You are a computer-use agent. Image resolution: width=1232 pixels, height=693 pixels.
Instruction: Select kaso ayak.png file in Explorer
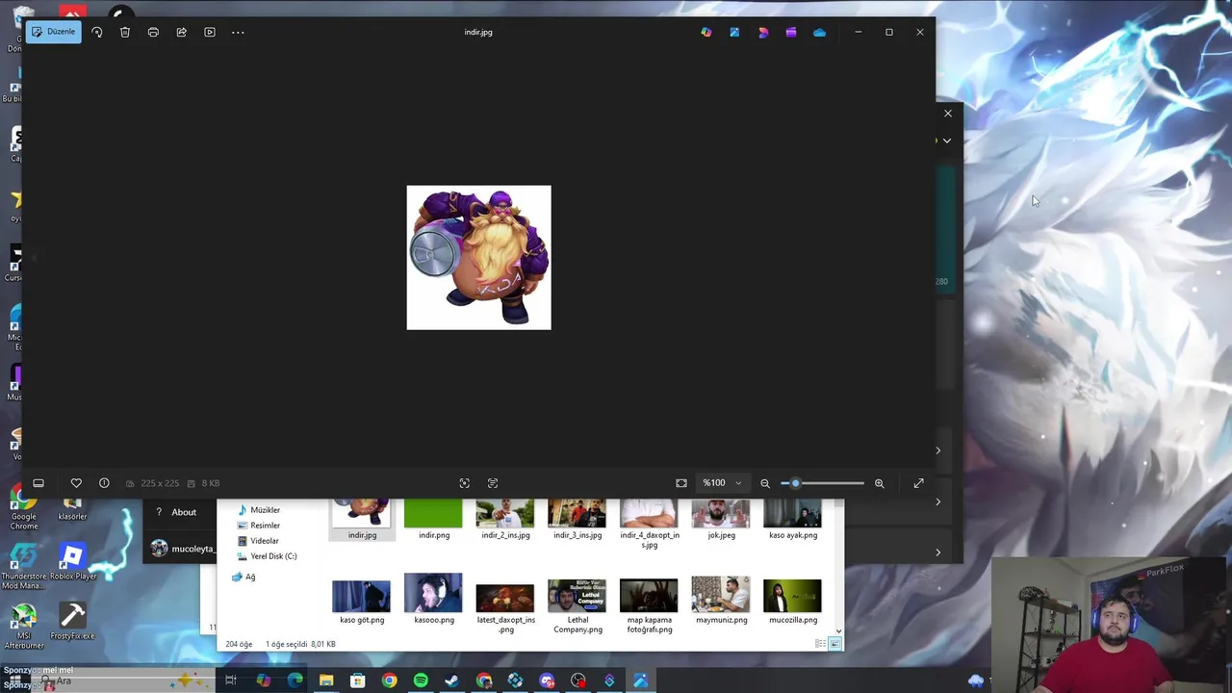point(793,520)
